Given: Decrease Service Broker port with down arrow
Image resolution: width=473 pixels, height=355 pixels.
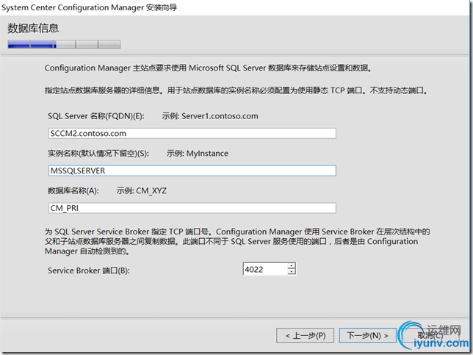Looking at the screenshot, I should tap(292, 272).
